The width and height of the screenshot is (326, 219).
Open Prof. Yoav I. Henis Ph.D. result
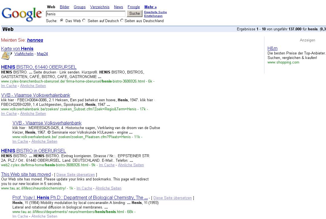pyautogui.click(x=80, y=197)
